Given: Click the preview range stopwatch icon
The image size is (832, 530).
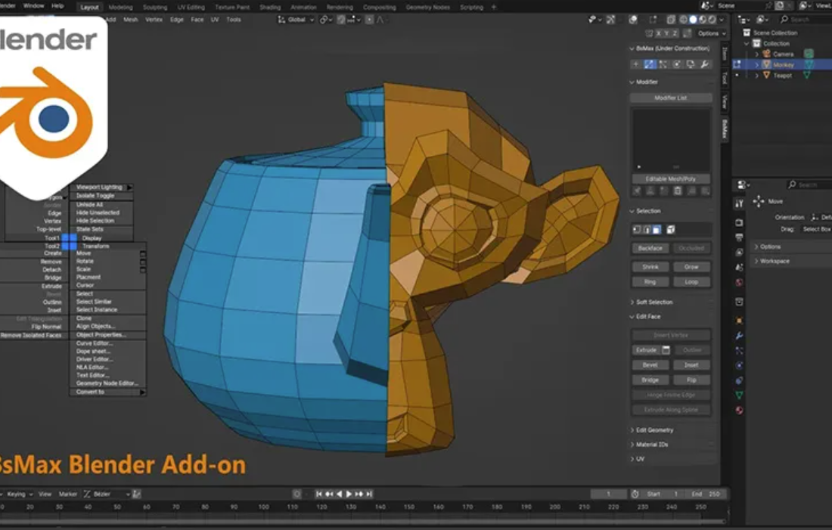Looking at the screenshot, I should click(635, 494).
